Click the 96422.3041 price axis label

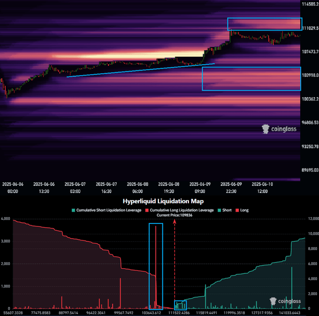tap(96, 313)
